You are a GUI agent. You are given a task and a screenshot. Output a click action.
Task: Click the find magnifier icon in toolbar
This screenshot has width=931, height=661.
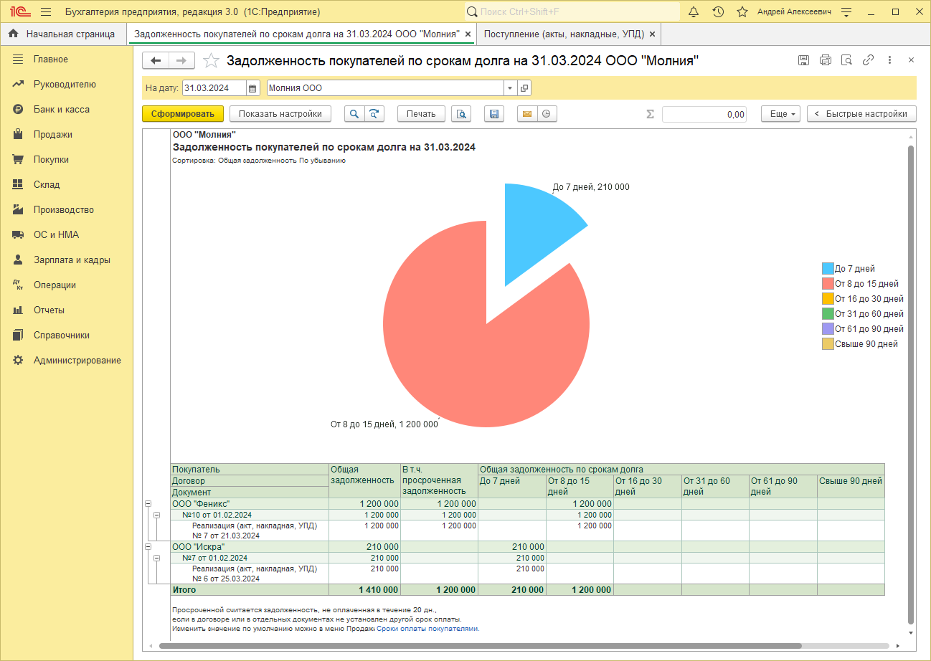[x=354, y=114]
